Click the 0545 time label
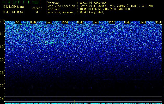 tap(80, 22)
